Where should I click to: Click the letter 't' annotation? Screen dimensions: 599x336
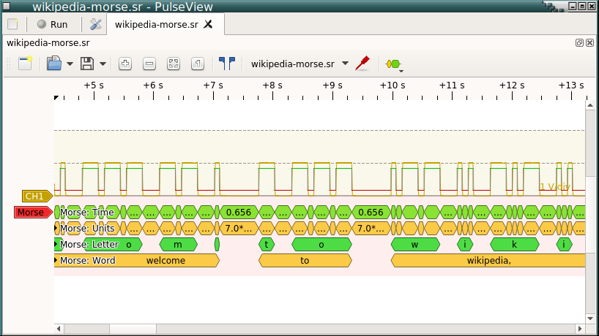click(267, 244)
